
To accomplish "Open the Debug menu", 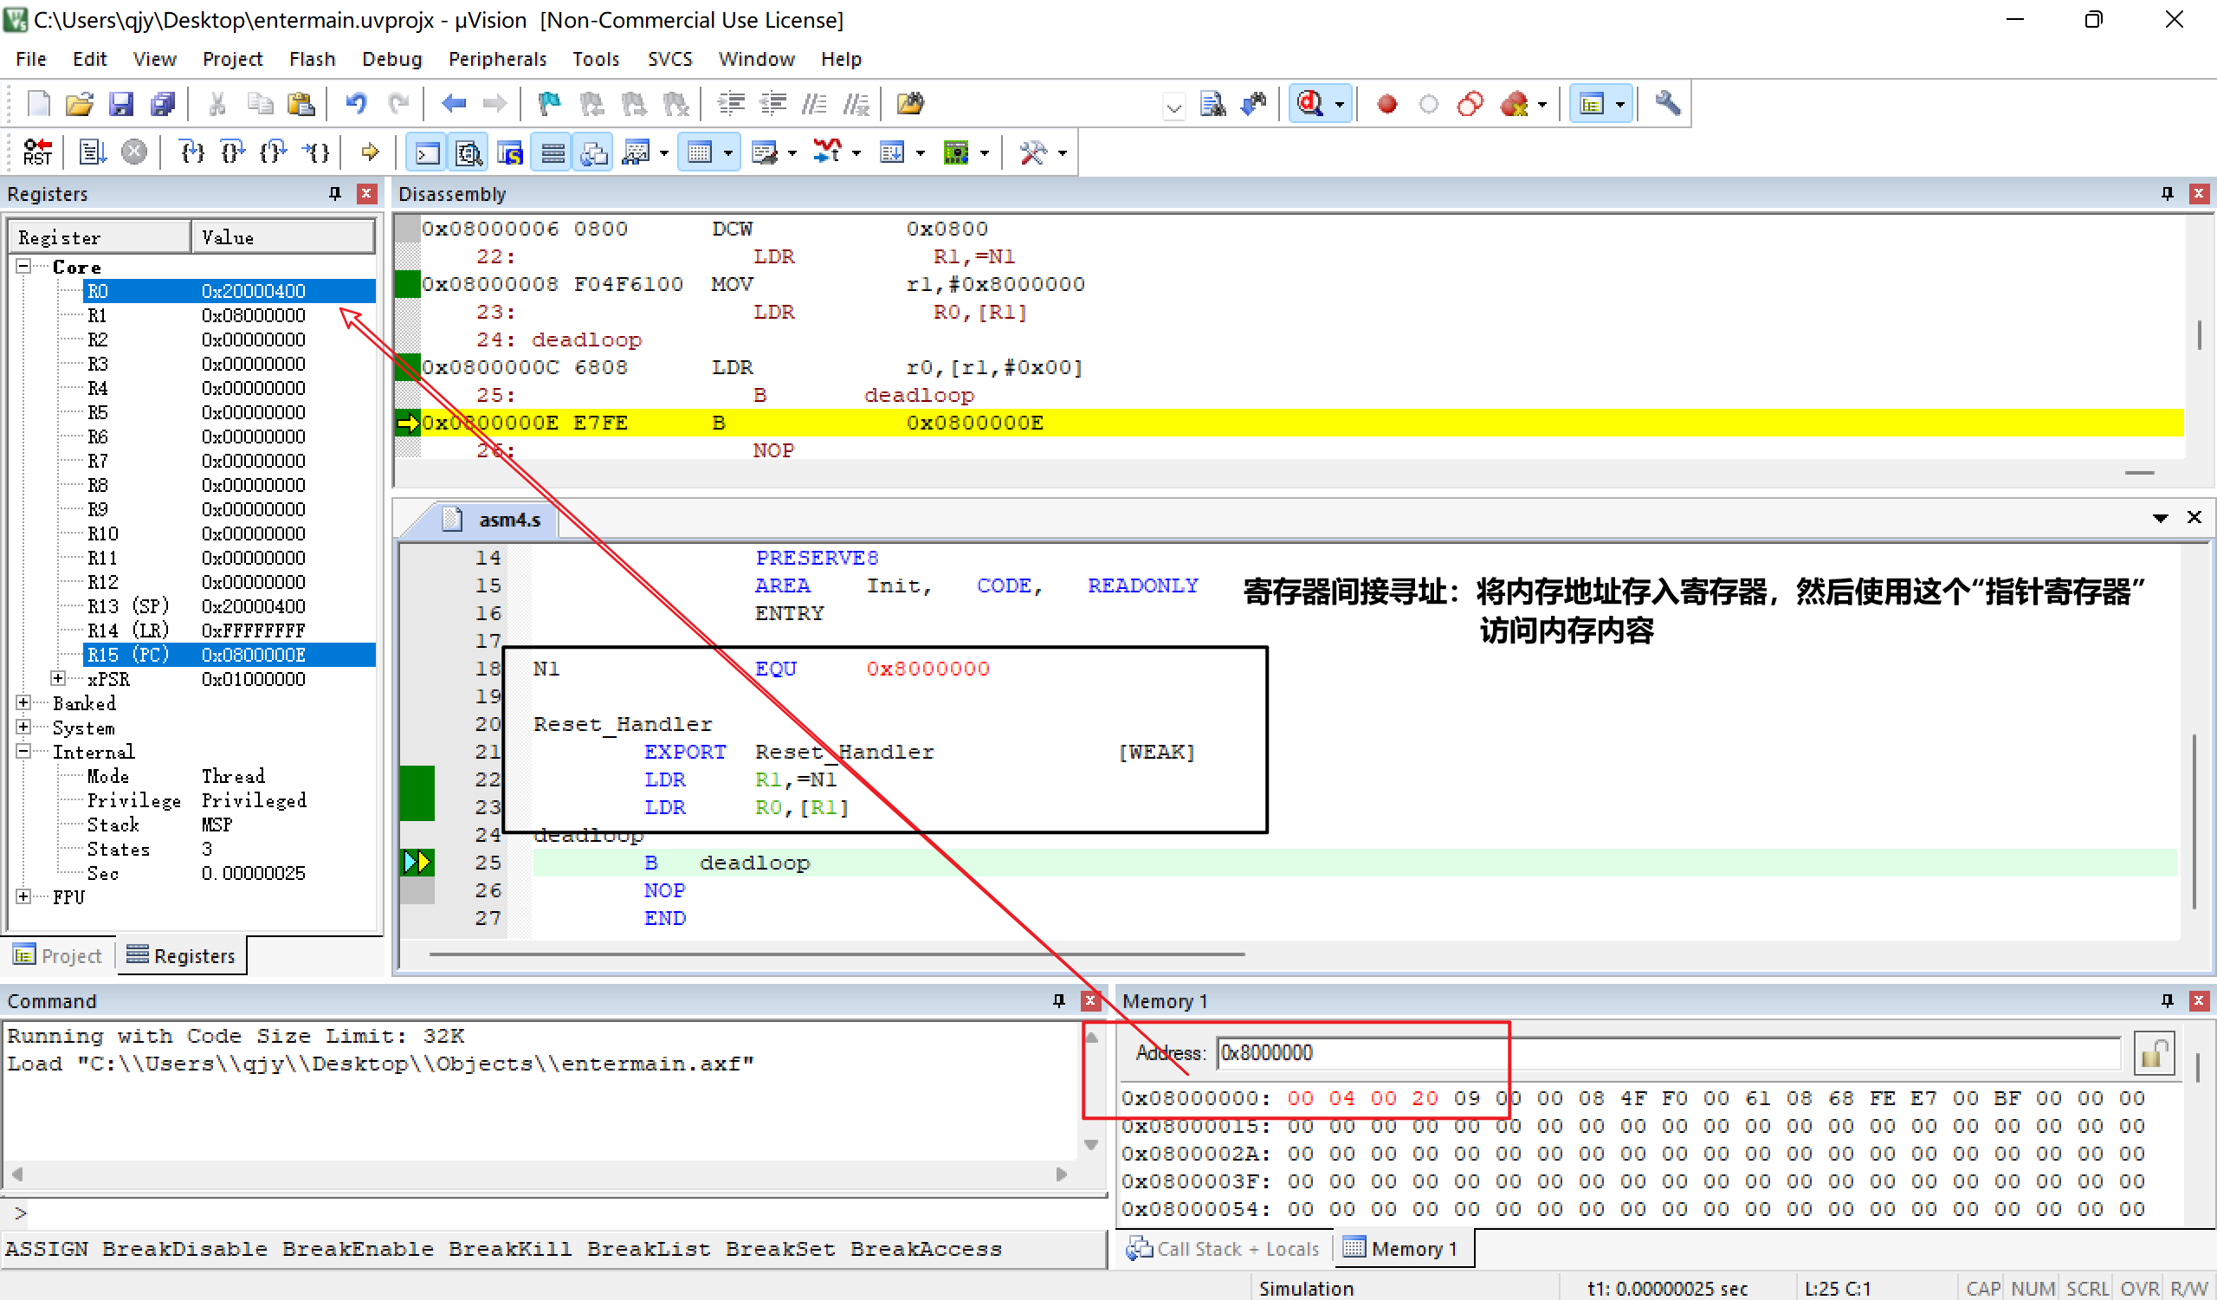I will 391,59.
